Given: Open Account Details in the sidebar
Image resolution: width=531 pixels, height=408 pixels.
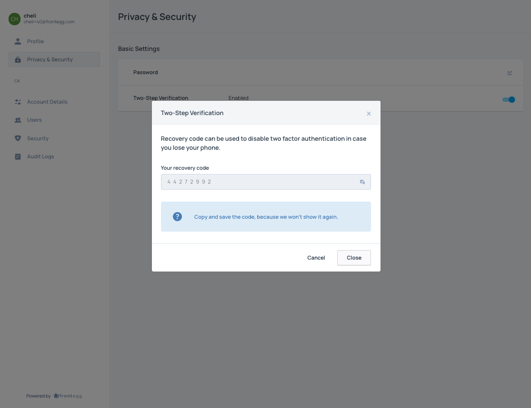Looking at the screenshot, I should (54, 102).
